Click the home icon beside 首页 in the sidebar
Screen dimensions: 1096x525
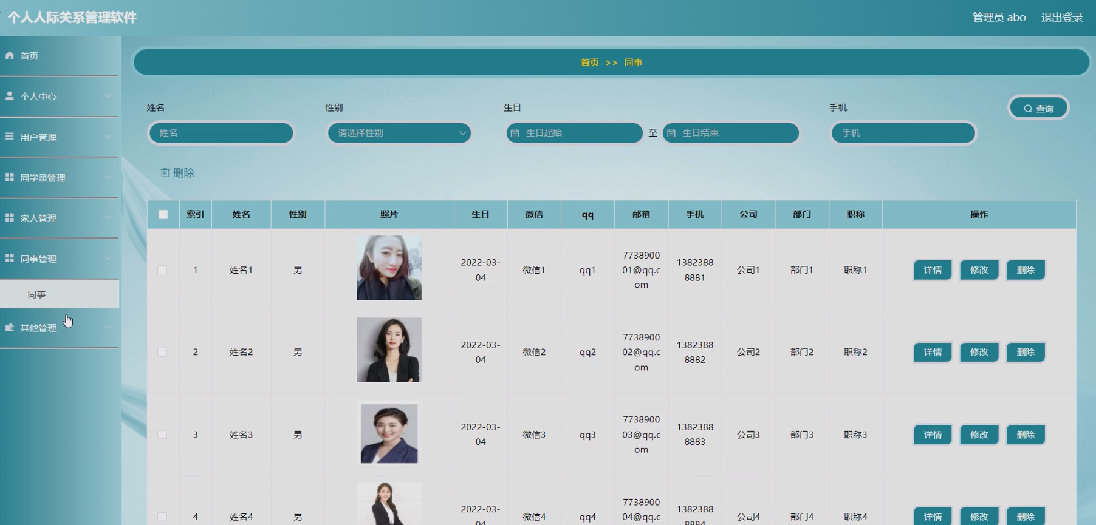pyautogui.click(x=10, y=55)
